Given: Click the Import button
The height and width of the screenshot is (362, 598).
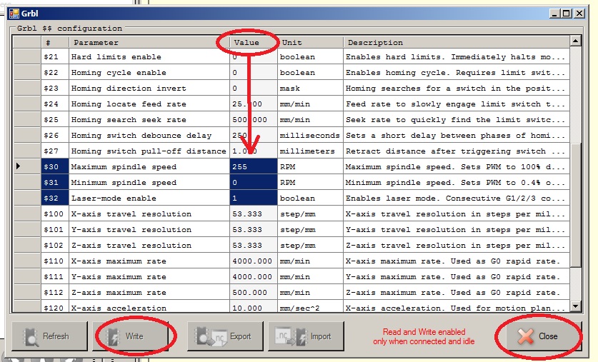Looking at the screenshot, I should [x=306, y=336].
